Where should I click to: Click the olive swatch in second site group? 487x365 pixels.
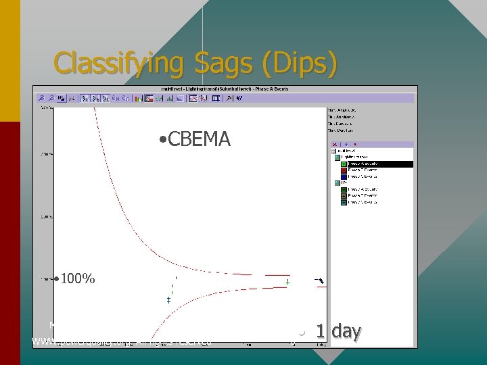[x=344, y=196]
